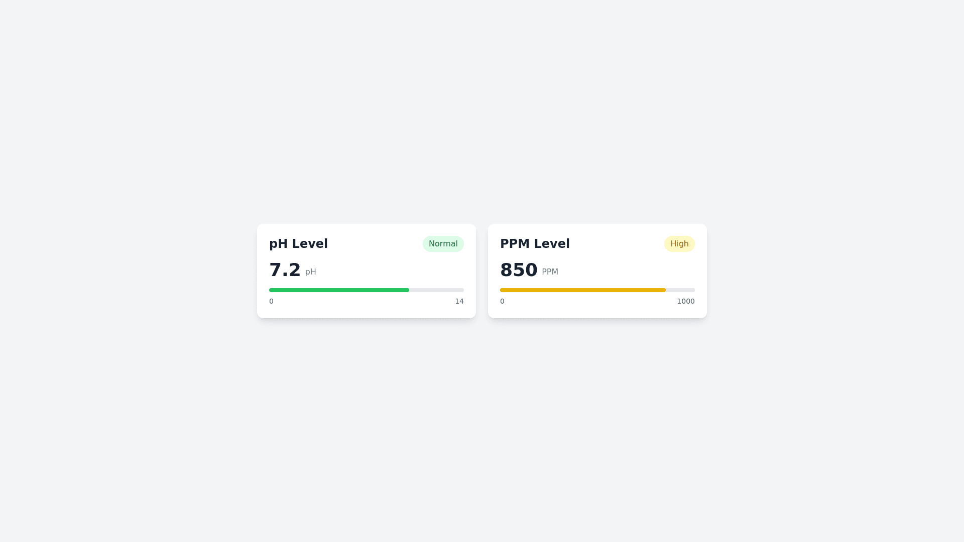Viewport: 964px width, 542px height.
Task: Click the 14 maximum label under pH bar
Action: pyautogui.click(x=459, y=301)
